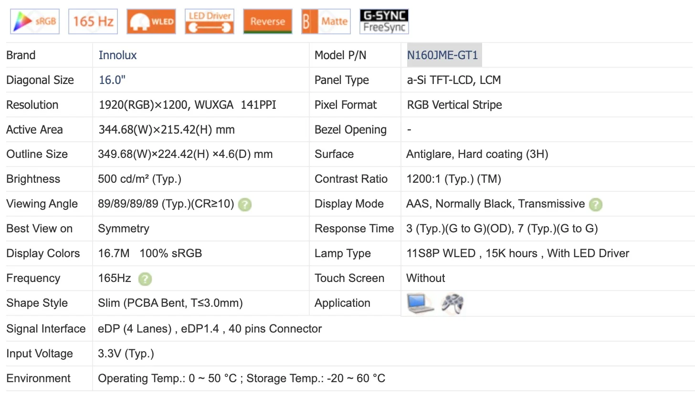Screen dimensions: 695x396
Task: Click the shape style value Slim (PCBA Bent, T≤3.0mm)
Action: click(170, 303)
